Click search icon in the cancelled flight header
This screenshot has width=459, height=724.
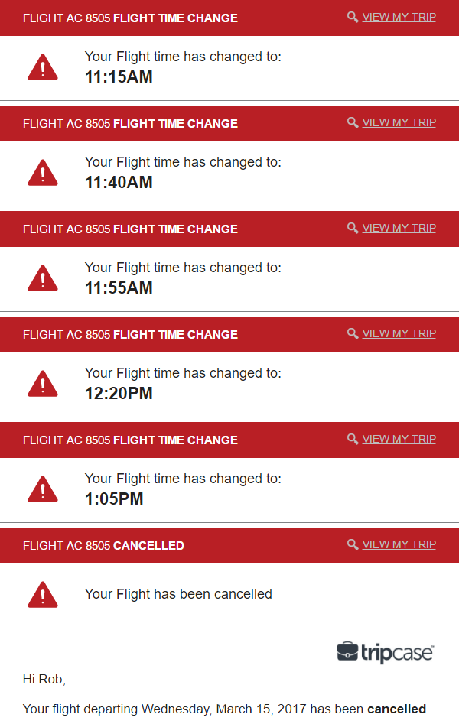tap(353, 544)
